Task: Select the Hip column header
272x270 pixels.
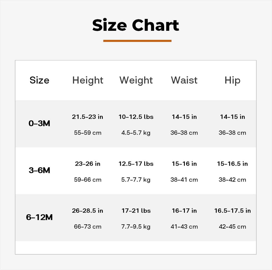Action: pos(232,80)
